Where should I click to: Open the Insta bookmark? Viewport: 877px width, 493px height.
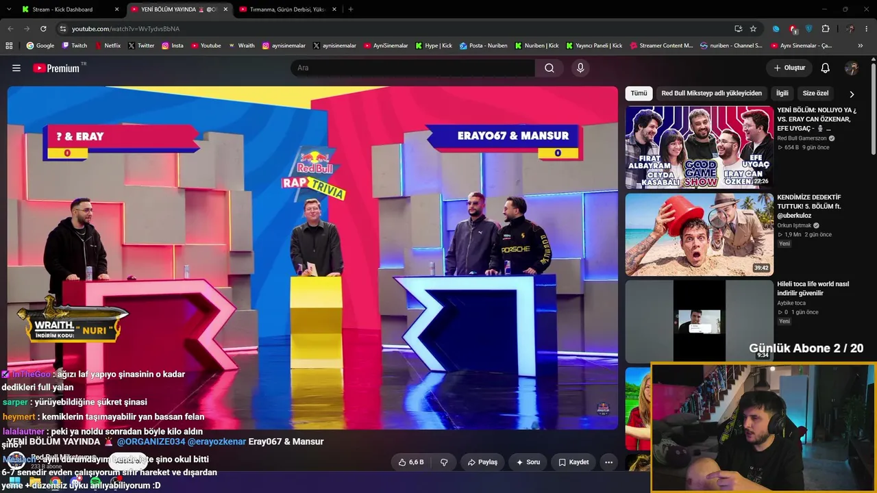[x=173, y=46]
